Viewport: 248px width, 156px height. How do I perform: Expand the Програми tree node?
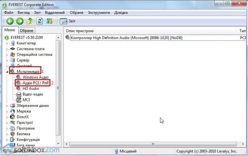click(7, 129)
